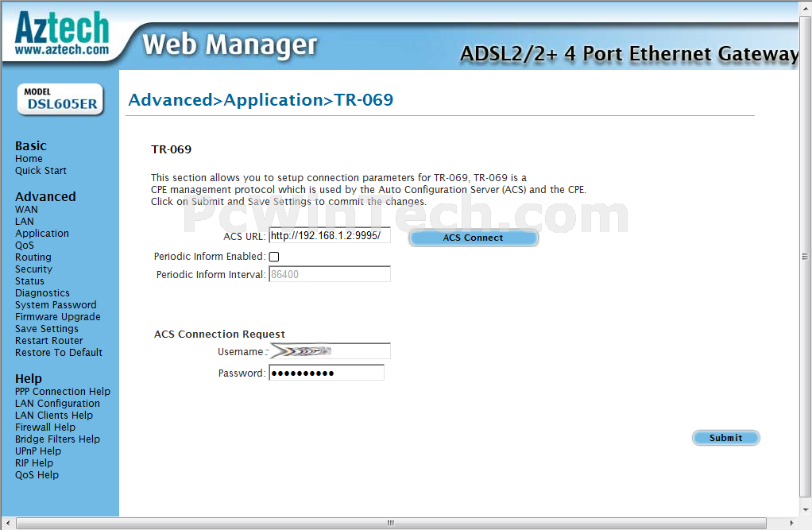Click the horizontal scrollbar thumb

[x=391, y=523]
